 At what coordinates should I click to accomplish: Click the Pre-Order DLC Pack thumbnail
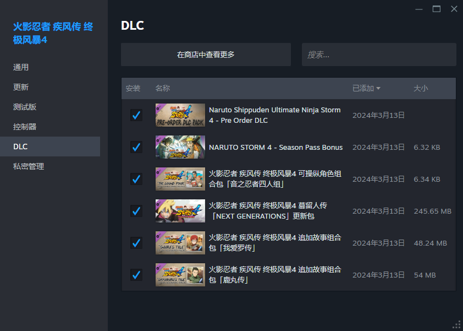(180, 115)
